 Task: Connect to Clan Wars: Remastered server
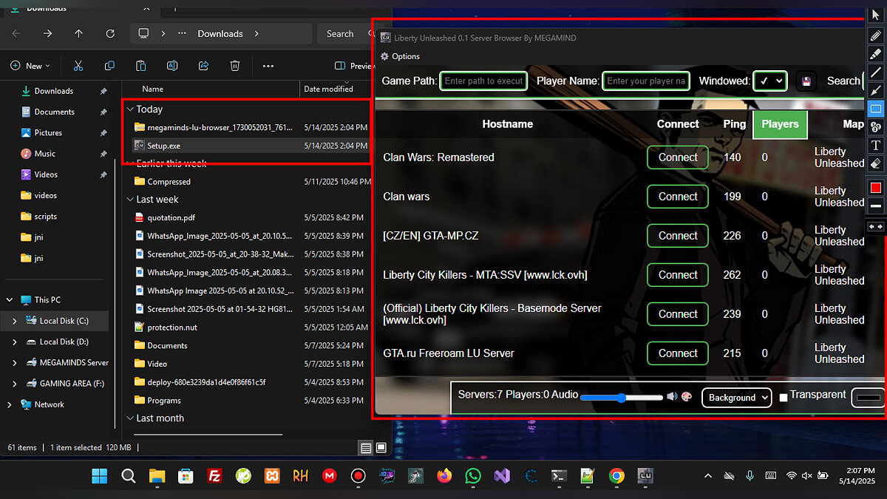coord(678,157)
